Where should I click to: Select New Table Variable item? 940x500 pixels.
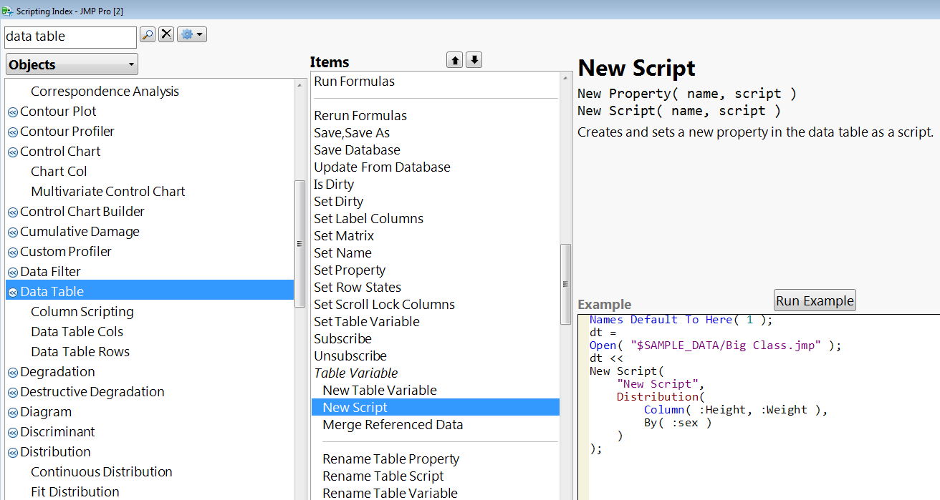(x=380, y=390)
